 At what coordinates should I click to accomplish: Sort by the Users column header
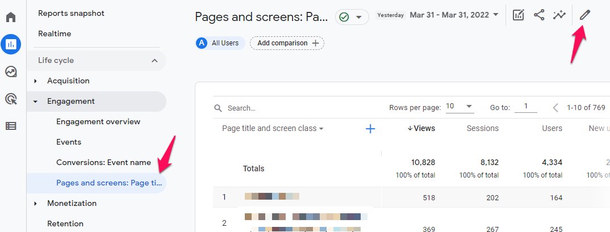coord(552,129)
